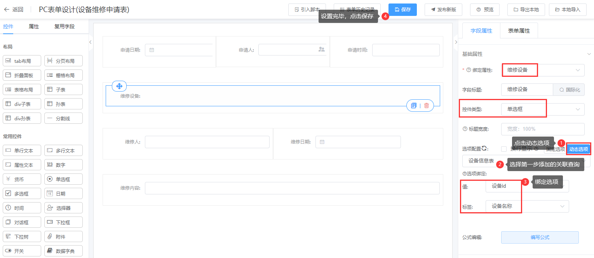594x258 pixels.
Task: Add a 孙表 control
Action: pos(63,104)
